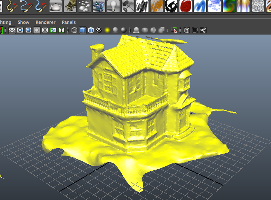The width and height of the screenshot is (271, 200).
Task: Click the overlapping squares X-ray joints icon
Action: (x=195, y=30)
